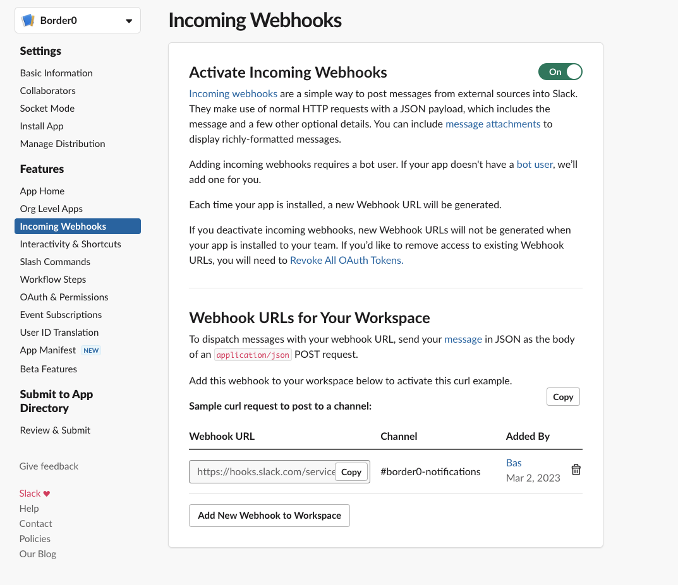
Task: Open the message link in webhook instructions
Action: pos(463,340)
